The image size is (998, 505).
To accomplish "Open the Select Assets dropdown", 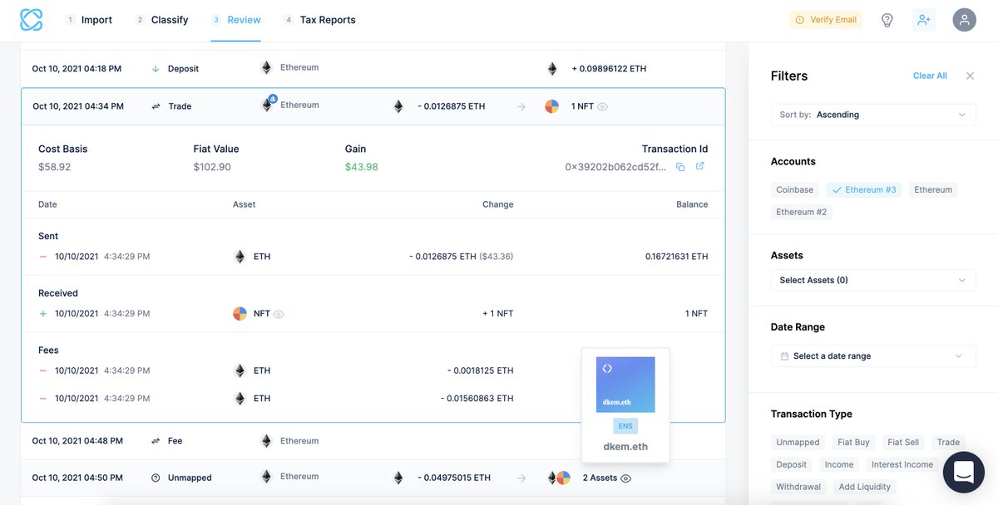I will (x=873, y=280).
